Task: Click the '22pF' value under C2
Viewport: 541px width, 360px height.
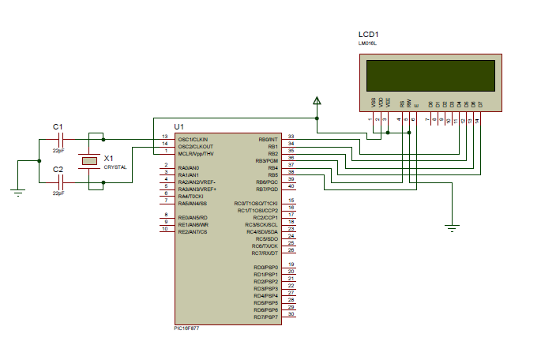Action: tap(58, 193)
